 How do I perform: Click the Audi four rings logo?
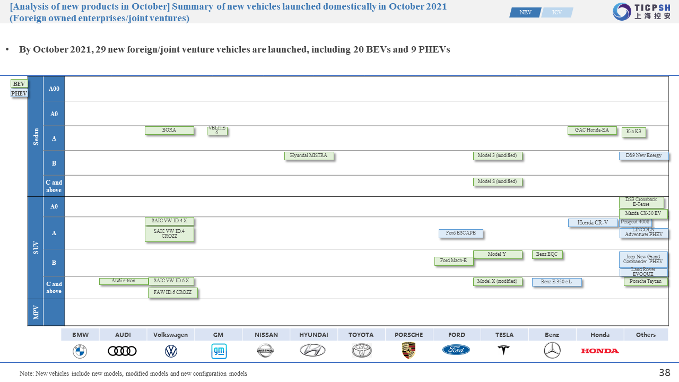tap(122, 351)
